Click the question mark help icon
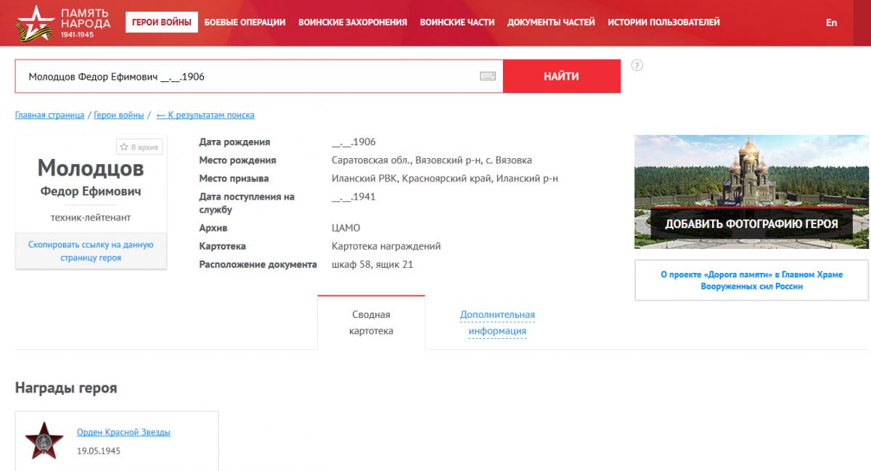The height and width of the screenshot is (471, 871). click(637, 65)
